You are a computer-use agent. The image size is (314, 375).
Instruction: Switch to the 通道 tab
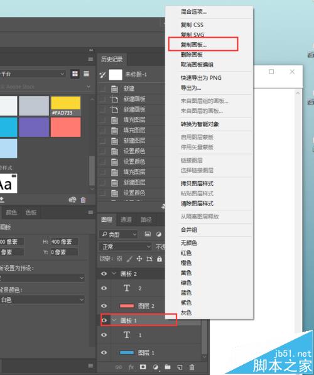(126, 220)
